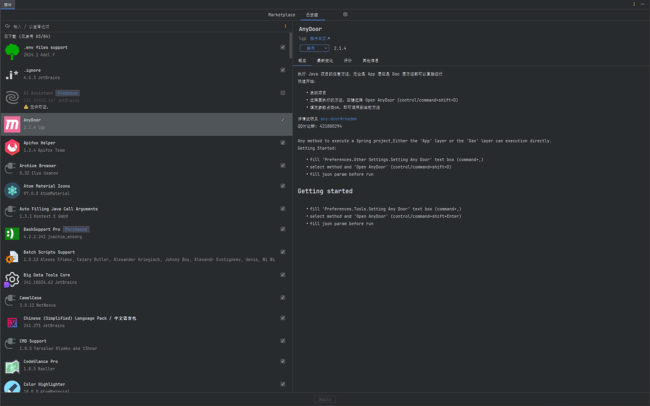This screenshot has width=650, height=406.
Task: Open the Additional Info (其他信息) tab
Action: (x=371, y=60)
